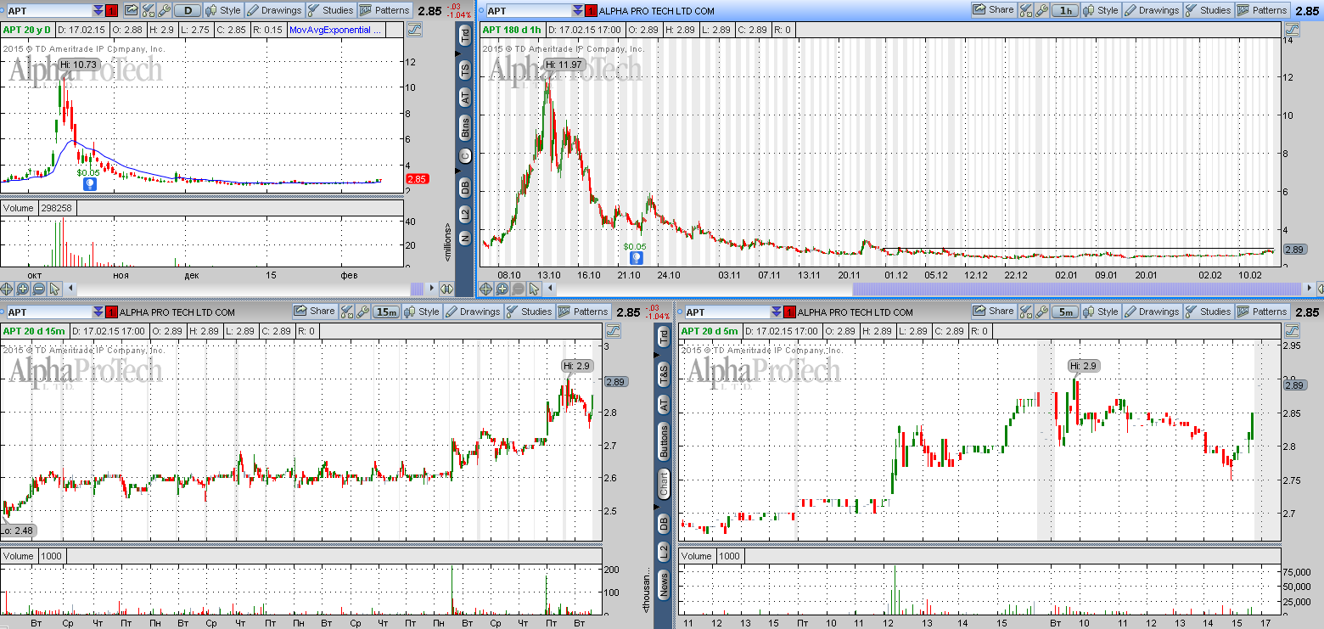The height and width of the screenshot is (629, 1324).
Task: Click the red link badge in the 5m chart header
Action: [790, 312]
